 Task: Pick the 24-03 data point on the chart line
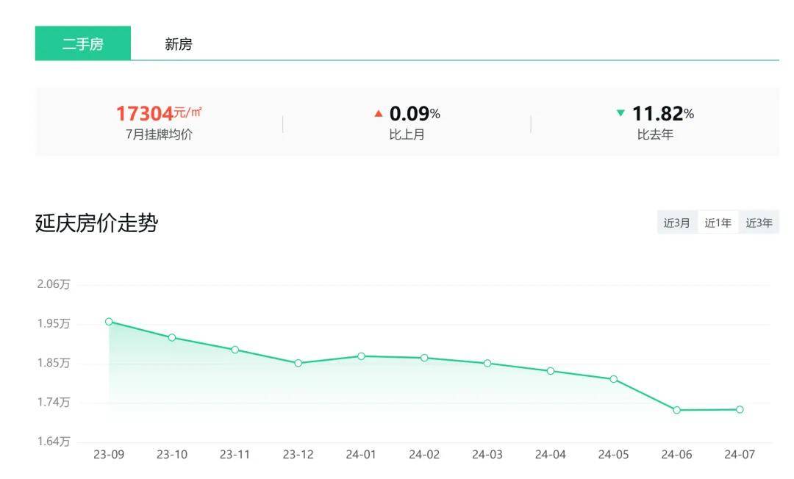(x=487, y=363)
